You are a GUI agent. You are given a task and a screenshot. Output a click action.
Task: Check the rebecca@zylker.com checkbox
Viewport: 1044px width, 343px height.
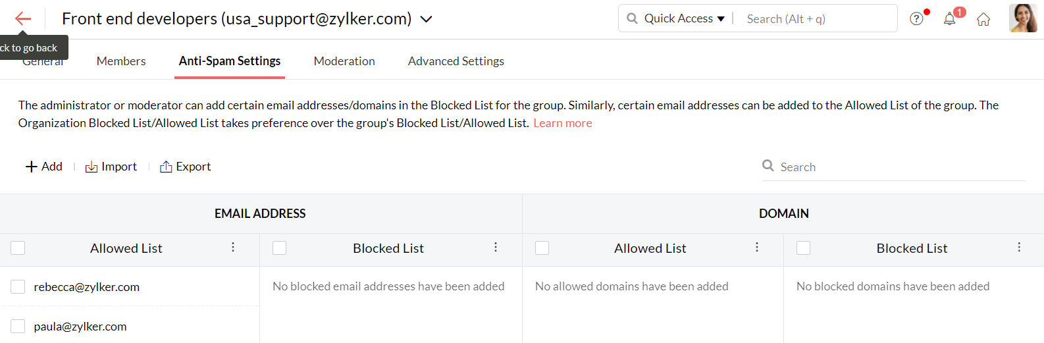click(x=18, y=287)
